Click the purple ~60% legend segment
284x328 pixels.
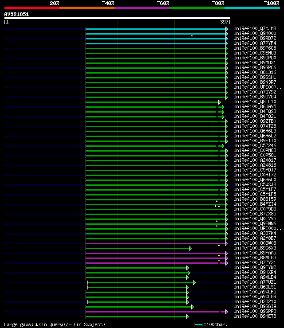pyautogui.click(x=142, y=8)
